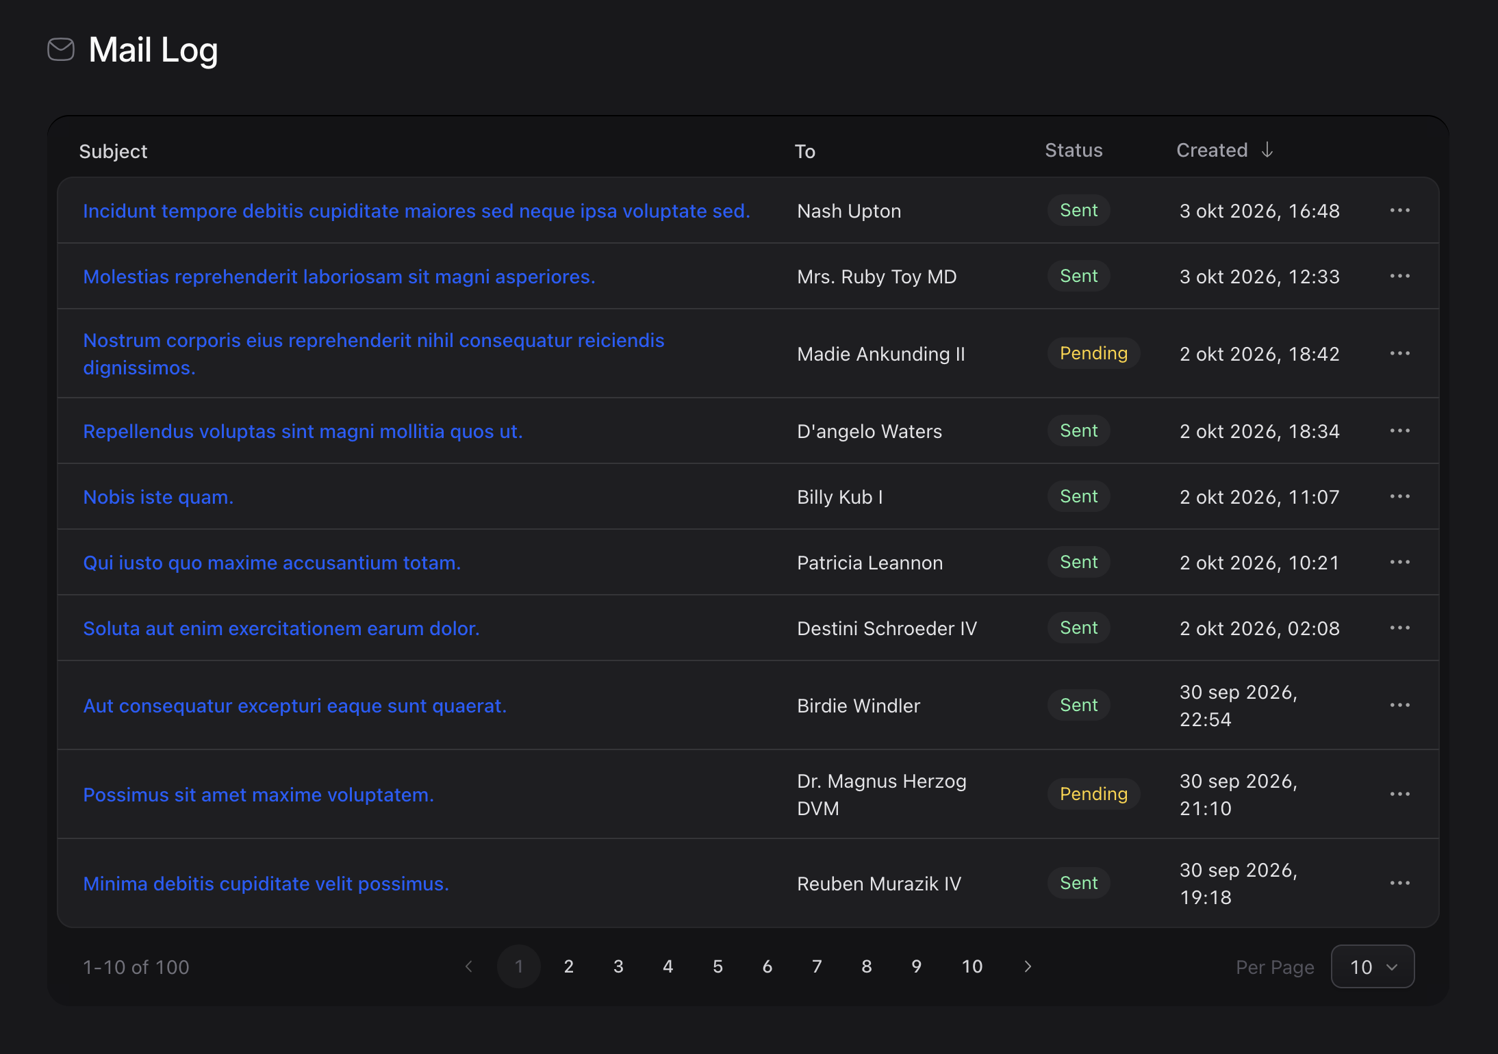Click the Mail Log envelope icon
1498x1054 pixels.
61,50
